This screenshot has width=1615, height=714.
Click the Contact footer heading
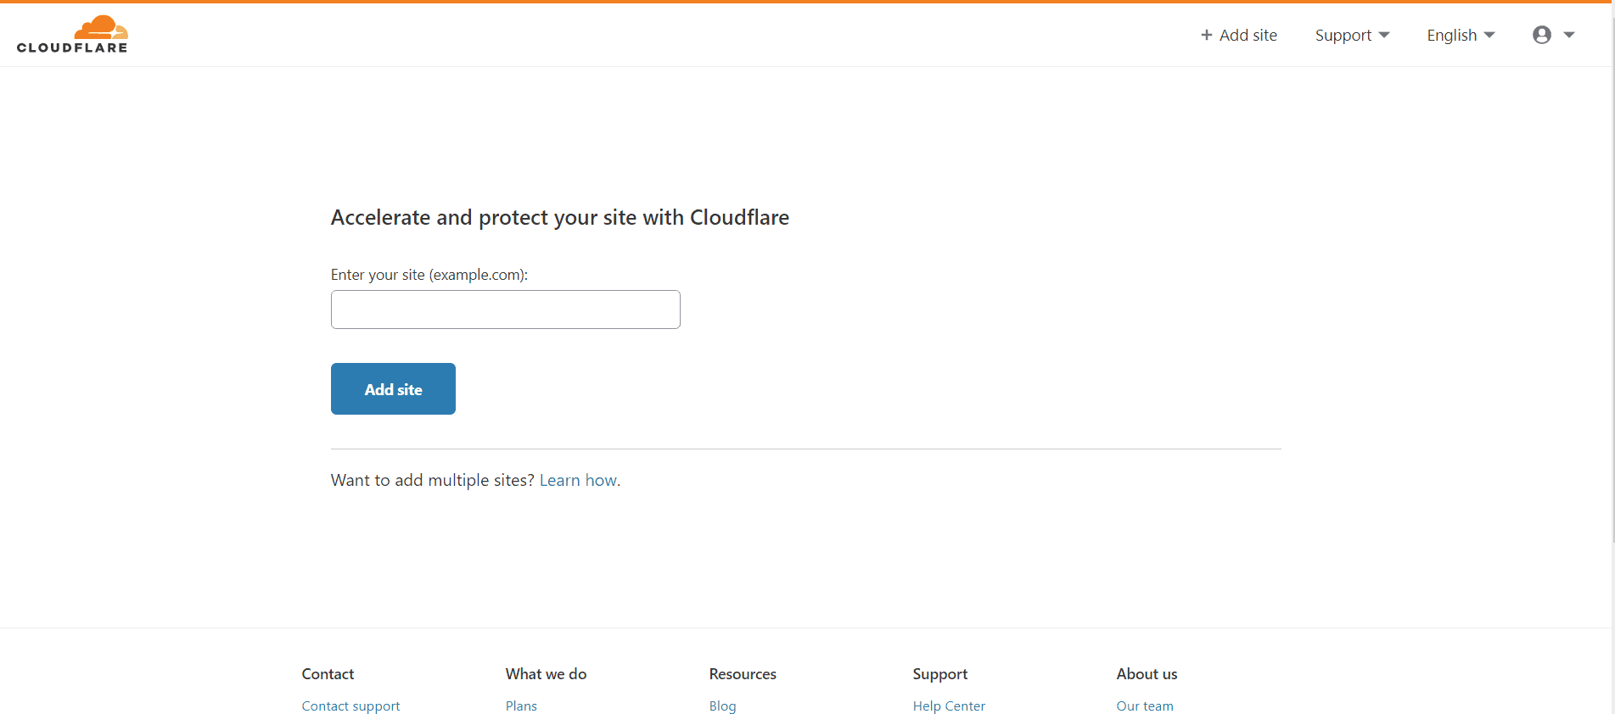click(x=328, y=674)
